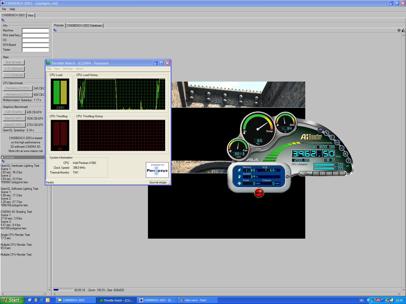
Task: Click console panel scroll down arrow
Action: [49, 290]
